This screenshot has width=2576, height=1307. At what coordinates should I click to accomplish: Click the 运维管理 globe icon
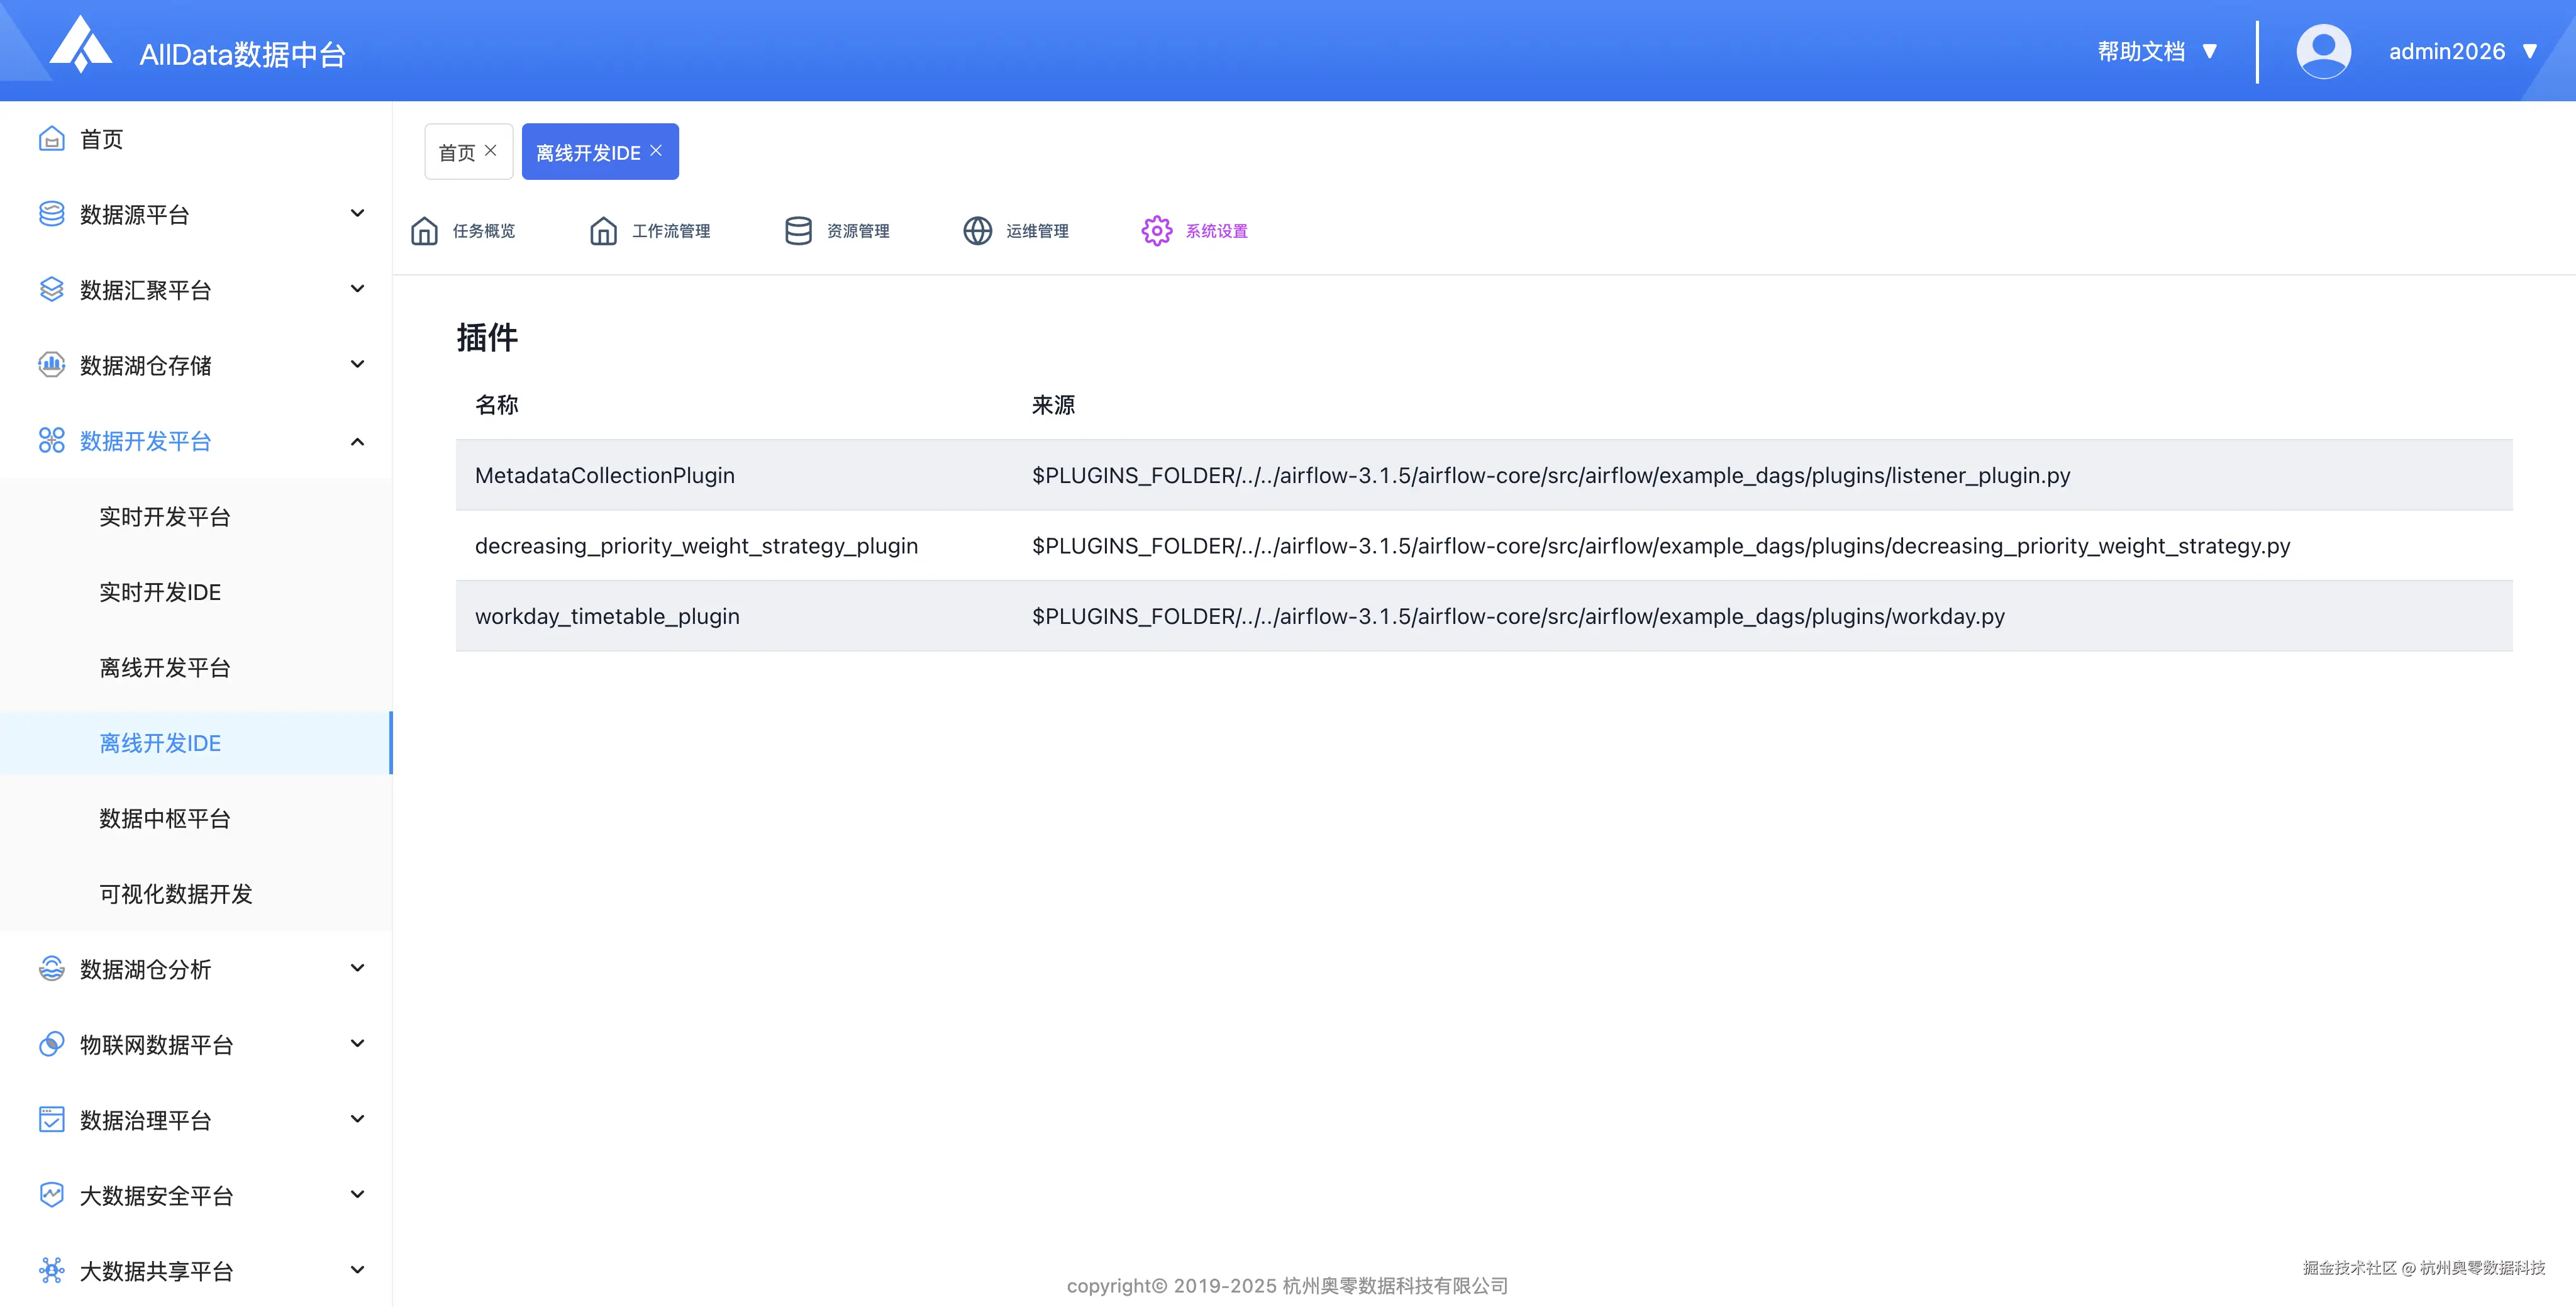pyautogui.click(x=977, y=231)
